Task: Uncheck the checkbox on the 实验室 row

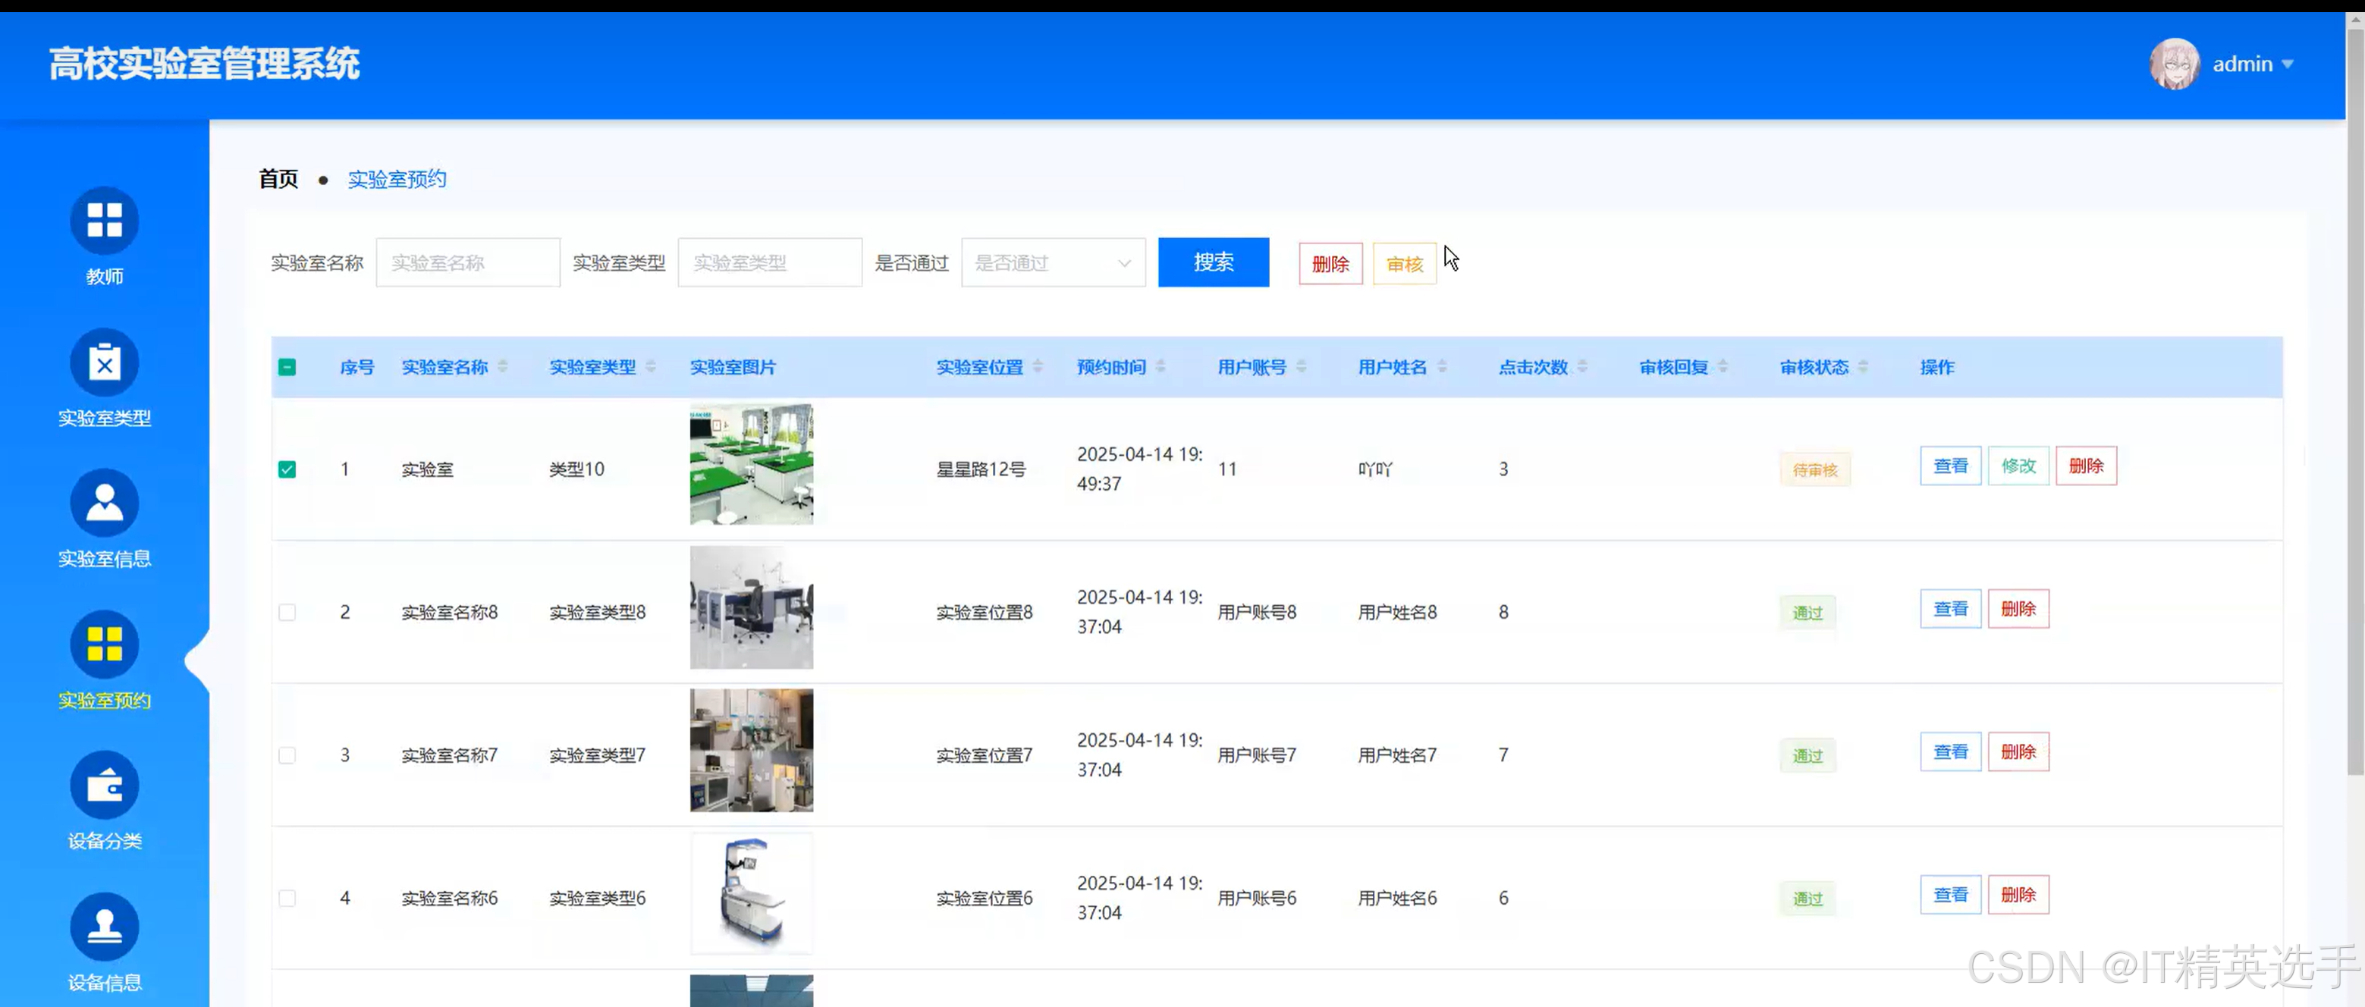Action: tap(287, 468)
